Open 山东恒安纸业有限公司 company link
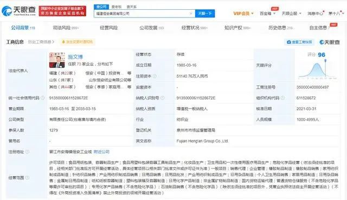The width and height of the screenshot is (347, 200). click(108, 80)
